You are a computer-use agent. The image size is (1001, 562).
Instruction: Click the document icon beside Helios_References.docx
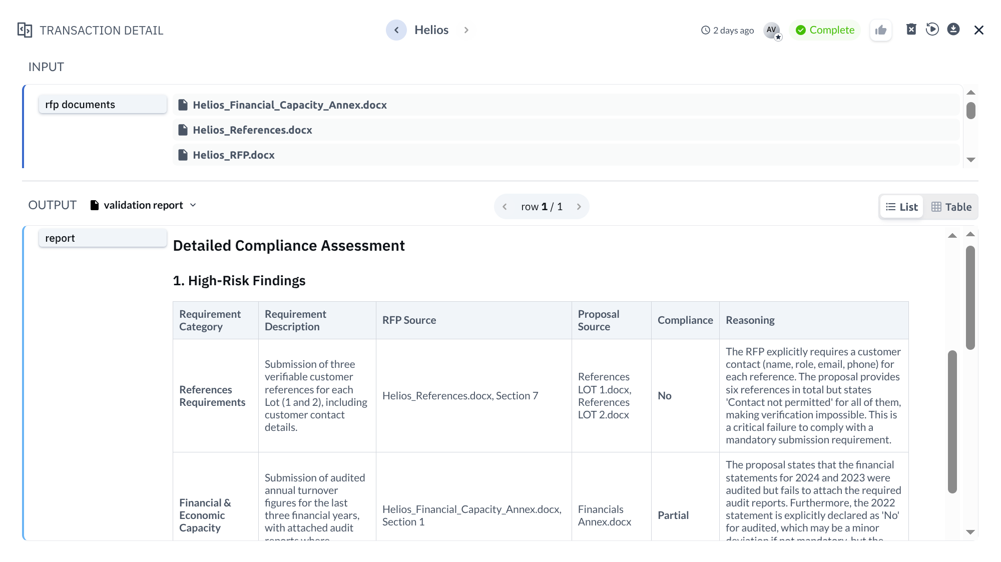coord(183,130)
